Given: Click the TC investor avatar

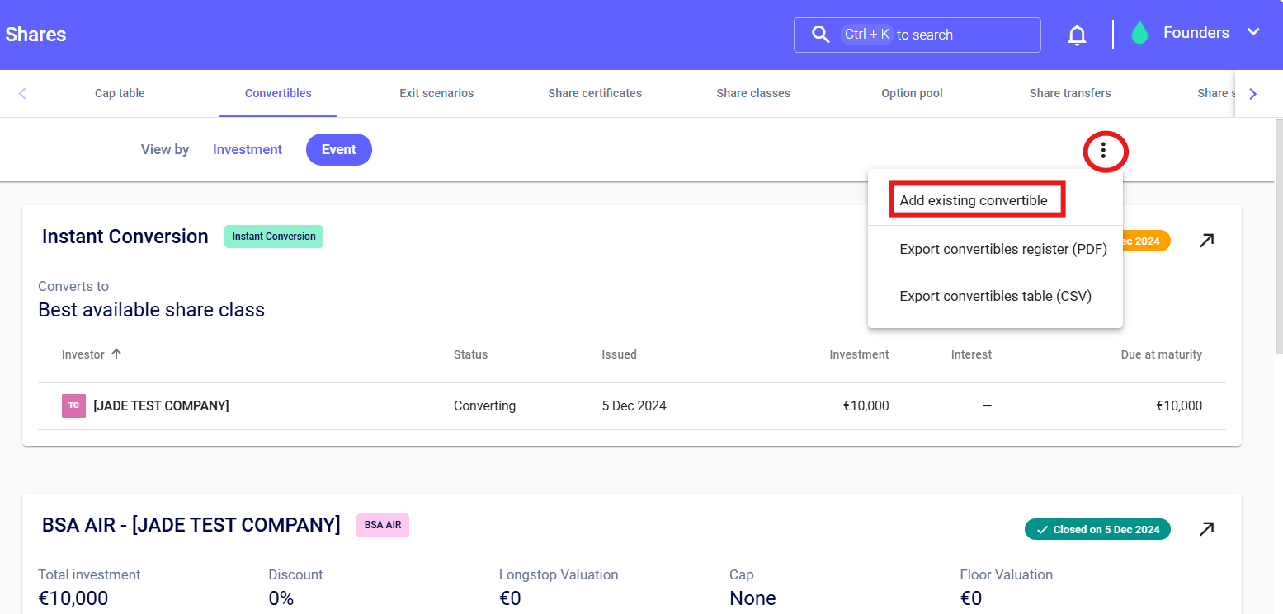Looking at the screenshot, I should [x=73, y=405].
